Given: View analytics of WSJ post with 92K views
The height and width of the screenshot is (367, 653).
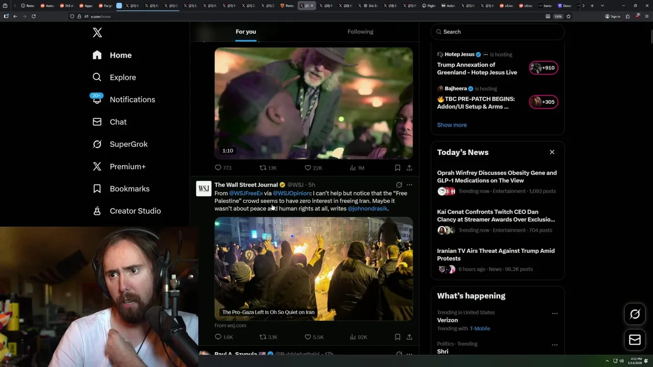Looking at the screenshot, I should [x=358, y=337].
